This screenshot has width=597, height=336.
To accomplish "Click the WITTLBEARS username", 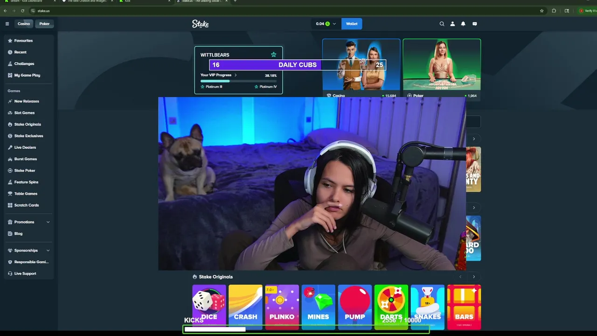I will click(x=215, y=55).
